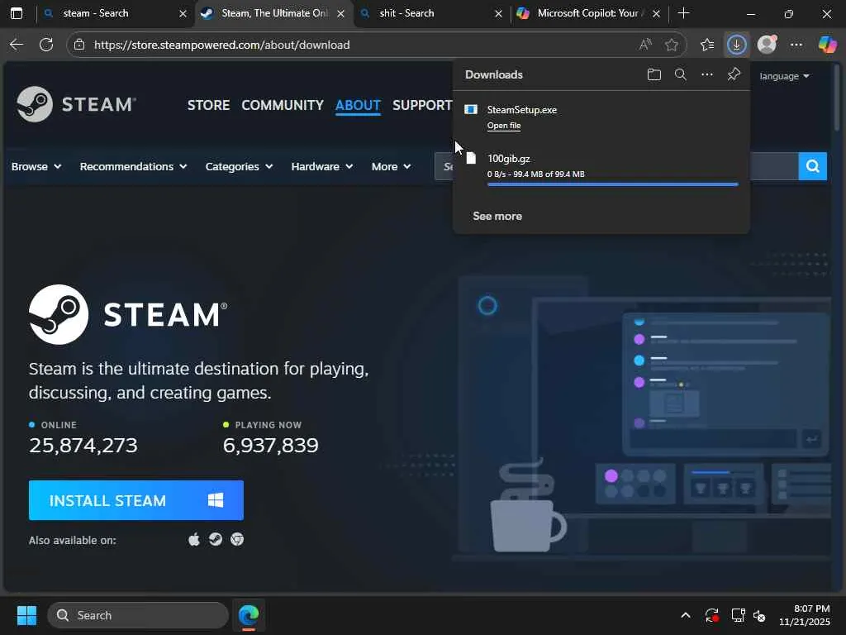
Task: Click Open file under SteamSetup.exe
Action: click(x=504, y=126)
